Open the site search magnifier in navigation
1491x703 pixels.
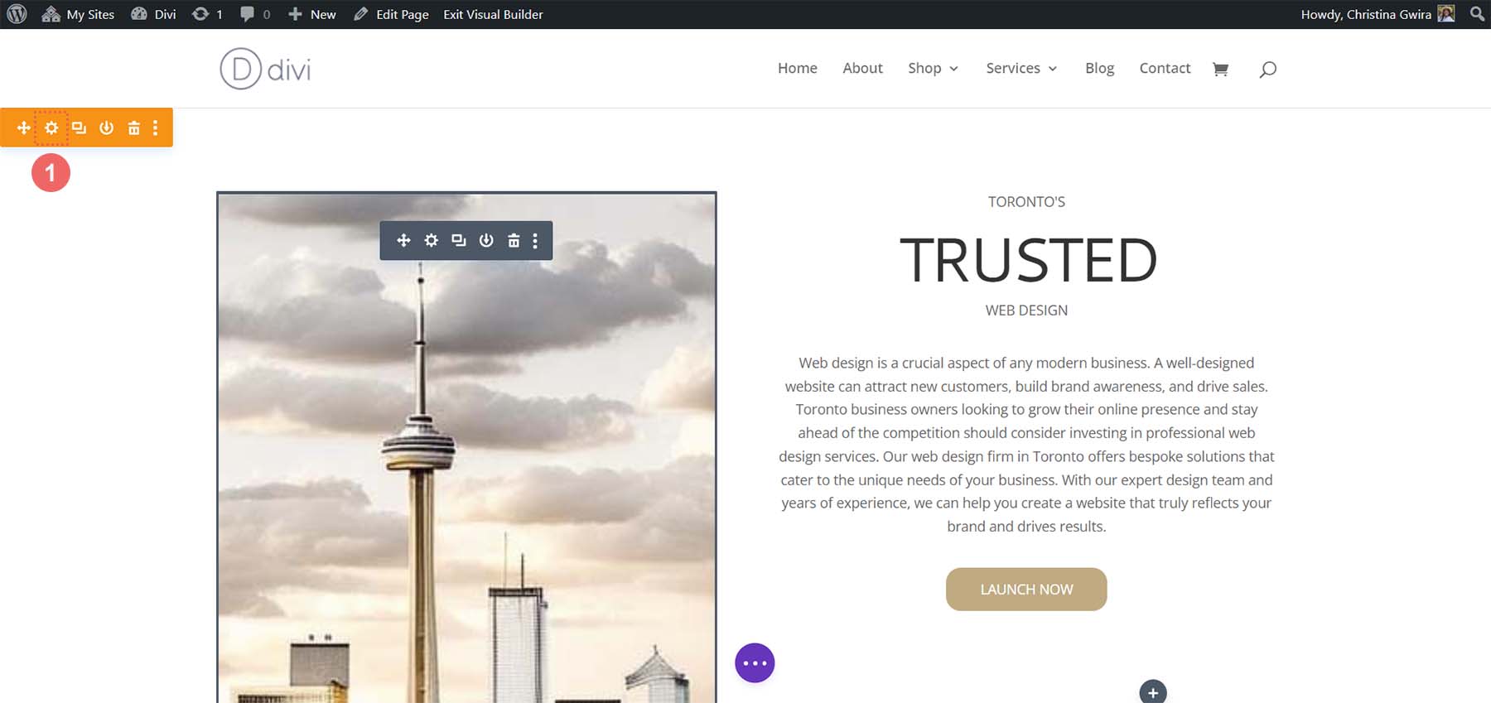1267,69
